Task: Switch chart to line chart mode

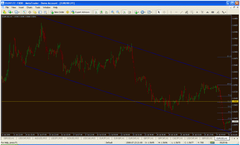Action: 106,12
